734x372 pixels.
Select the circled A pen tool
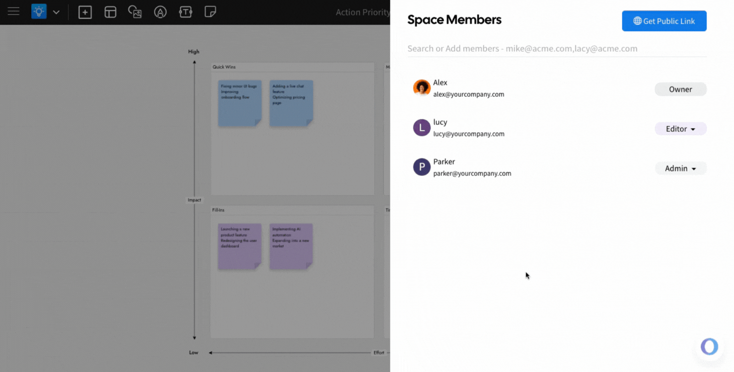coord(160,12)
